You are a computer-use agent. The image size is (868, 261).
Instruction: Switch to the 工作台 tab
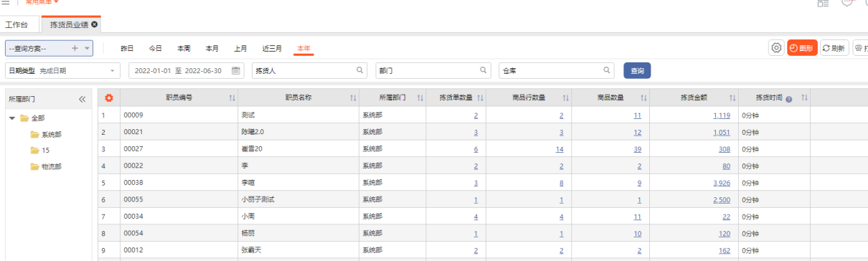pos(16,25)
